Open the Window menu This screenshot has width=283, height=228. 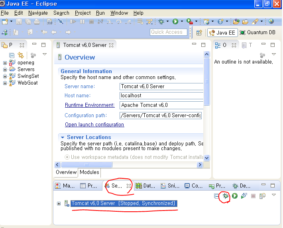119,13
